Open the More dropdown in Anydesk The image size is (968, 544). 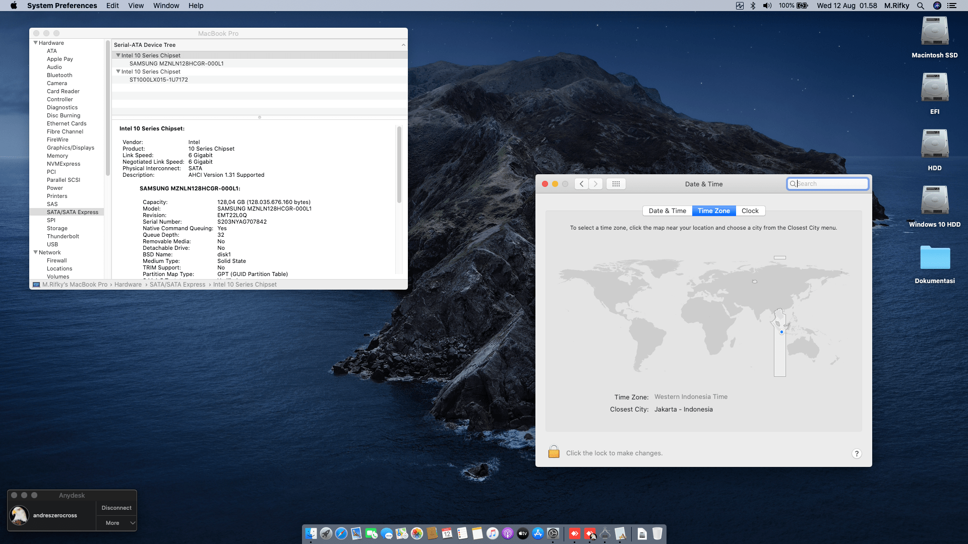click(x=117, y=523)
